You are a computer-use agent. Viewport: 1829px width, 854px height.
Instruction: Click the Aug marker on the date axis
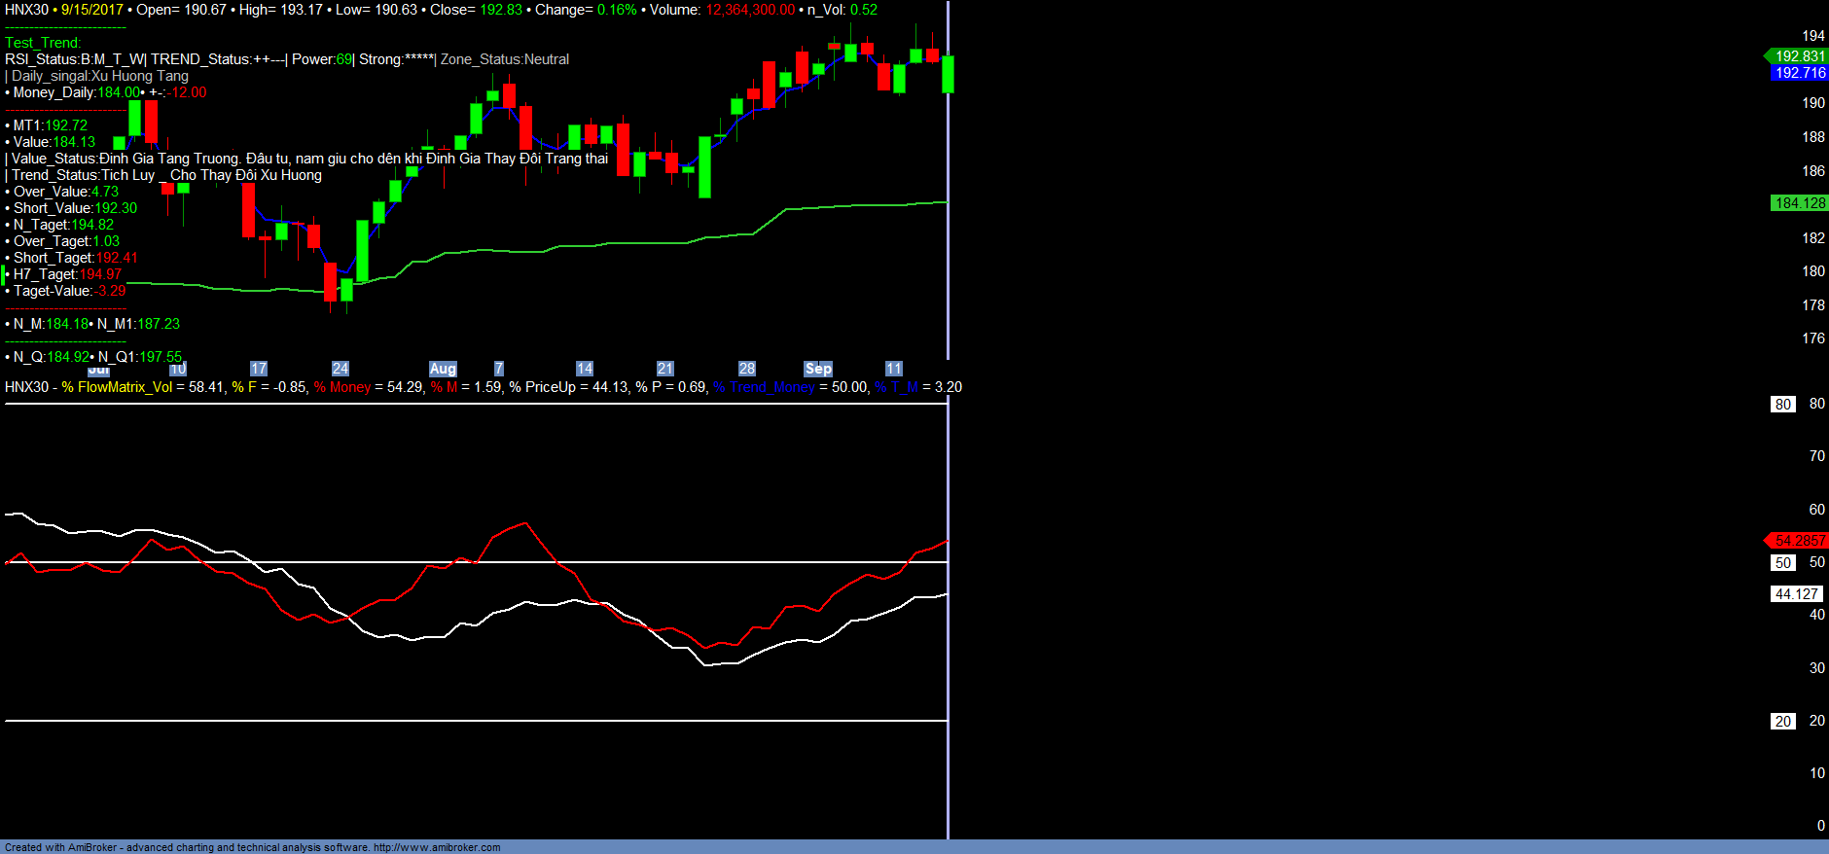tap(443, 369)
